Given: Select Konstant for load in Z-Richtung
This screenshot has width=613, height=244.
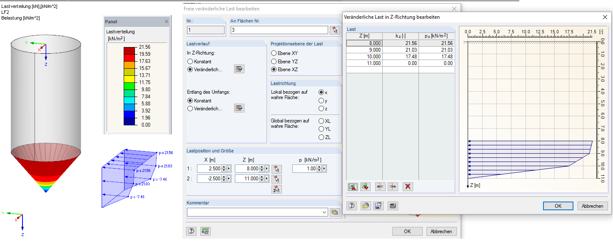Looking at the screenshot, I should 190,62.
